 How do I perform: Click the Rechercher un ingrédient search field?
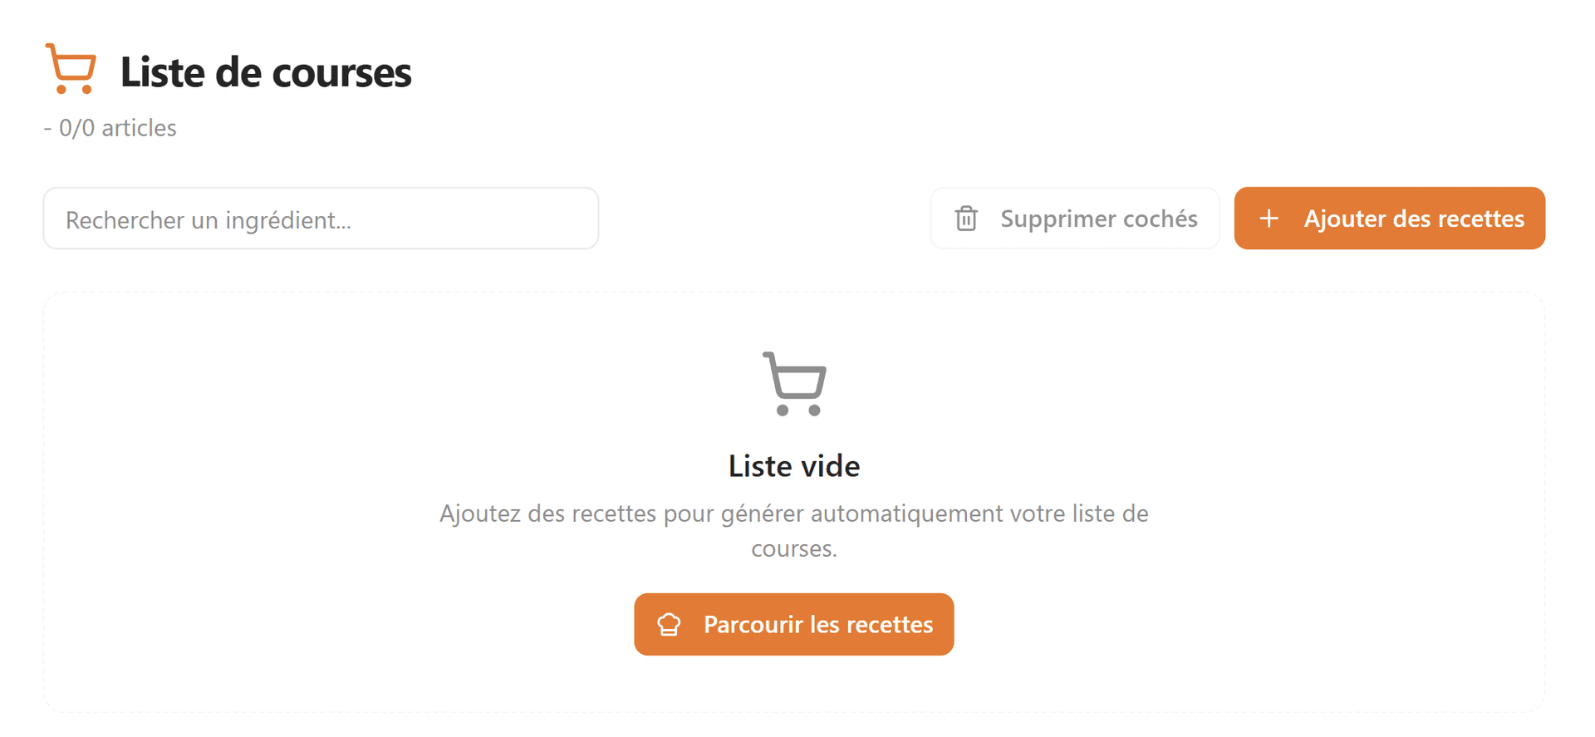point(321,219)
